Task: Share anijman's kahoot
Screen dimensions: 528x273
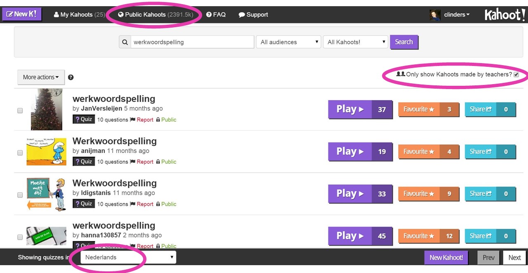Action: (490, 151)
